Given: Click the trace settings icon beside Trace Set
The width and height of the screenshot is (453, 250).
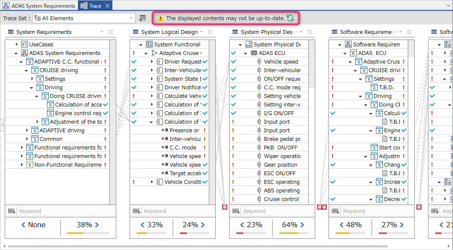Looking at the screenshot, I should click(143, 18).
